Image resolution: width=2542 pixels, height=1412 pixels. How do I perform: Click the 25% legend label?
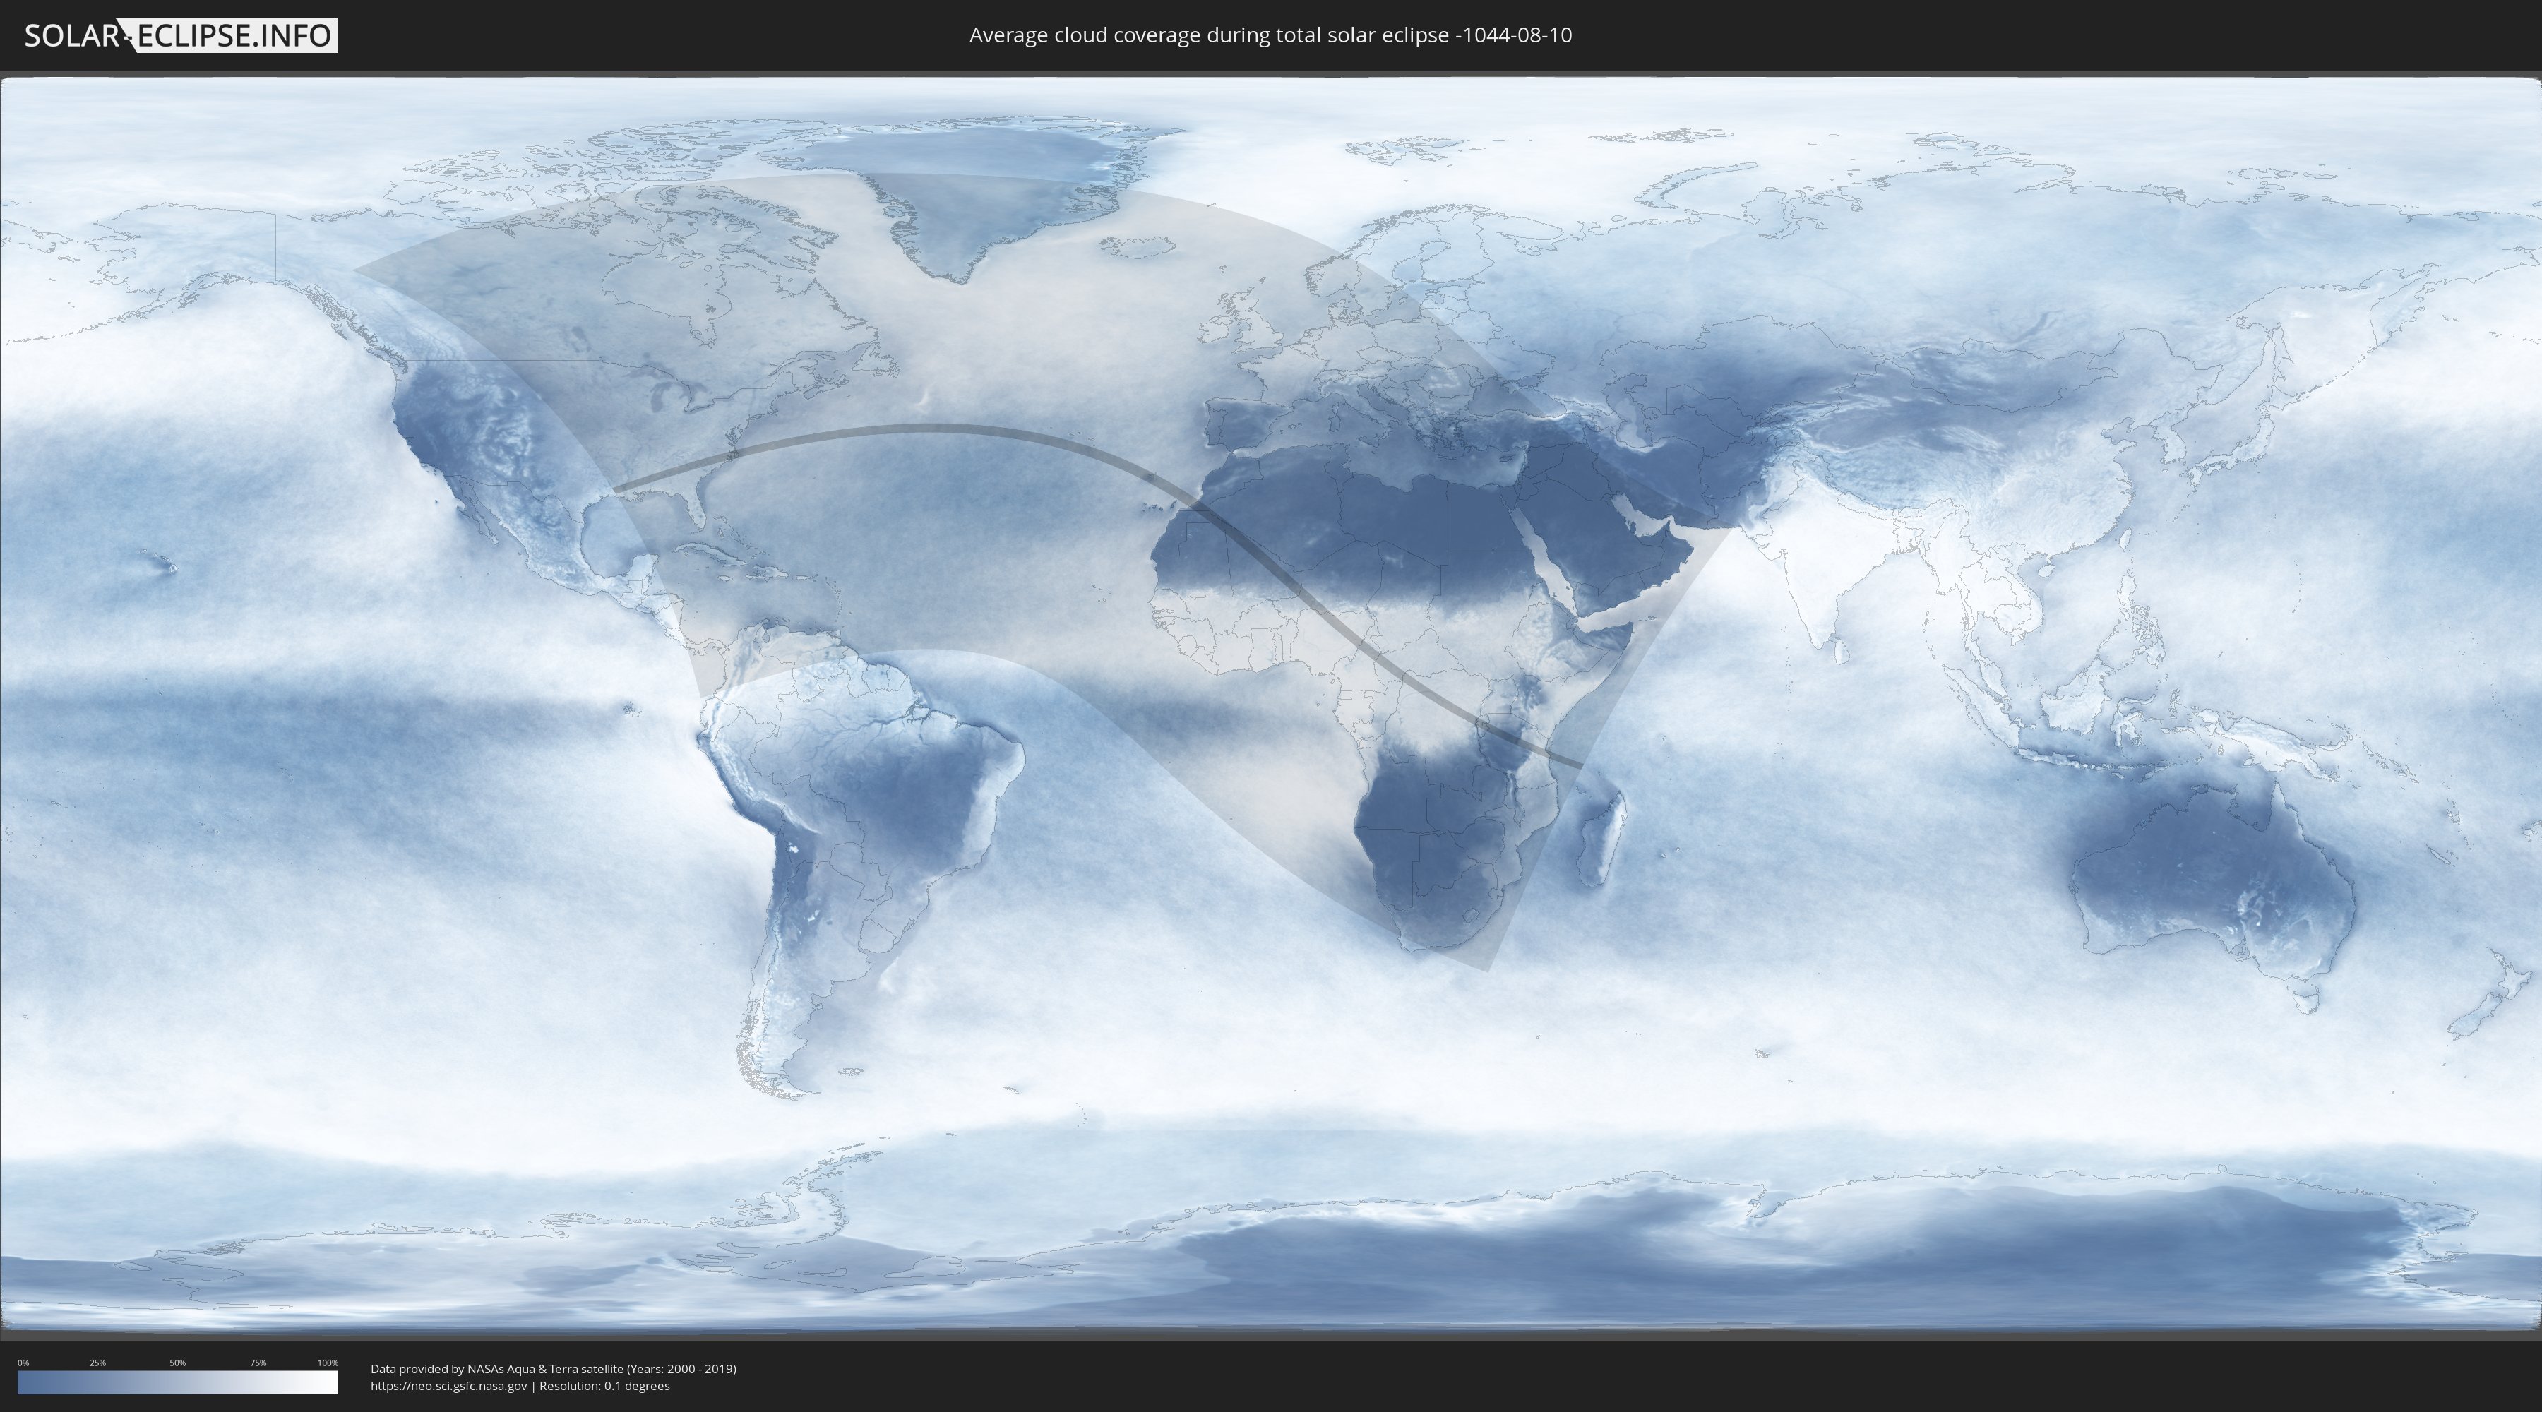click(97, 1363)
